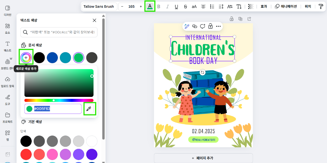Select black document color swatch
Image resolution: width=327 pixels, height=163 pixels.
(39, 57)
